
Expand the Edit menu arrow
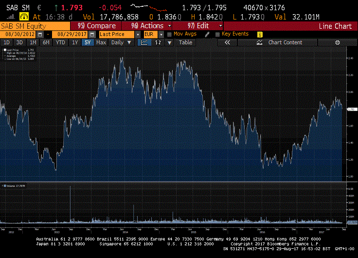tap(220, 26)
